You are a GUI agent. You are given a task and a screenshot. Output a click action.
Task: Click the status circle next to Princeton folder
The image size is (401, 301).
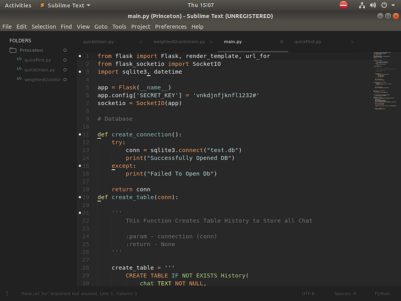pyautogui.click(x=65, y=50)
